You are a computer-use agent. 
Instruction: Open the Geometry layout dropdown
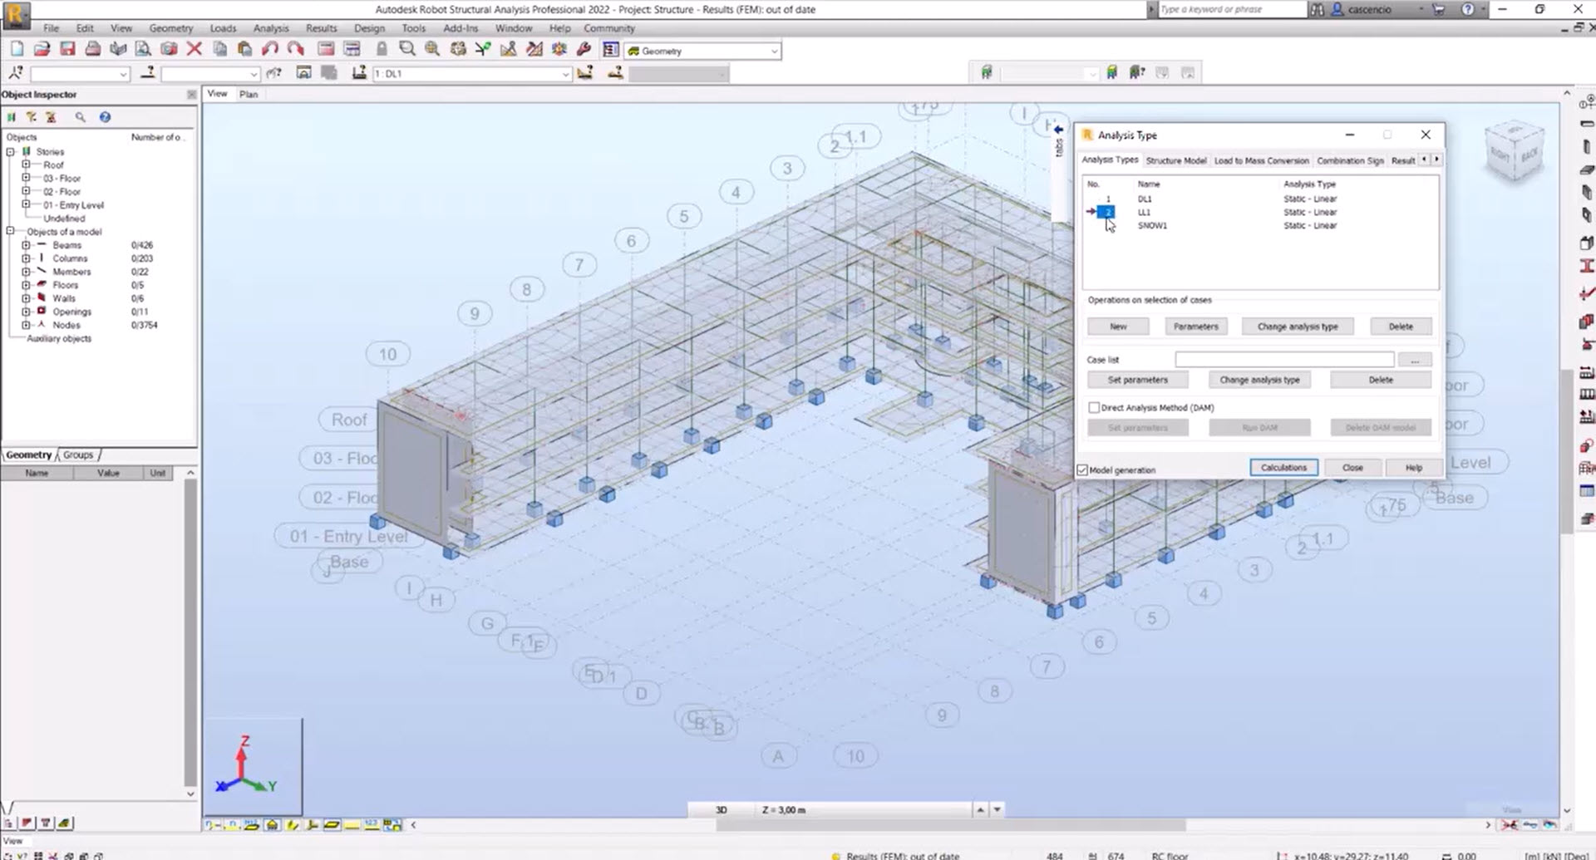coord(773,52)
